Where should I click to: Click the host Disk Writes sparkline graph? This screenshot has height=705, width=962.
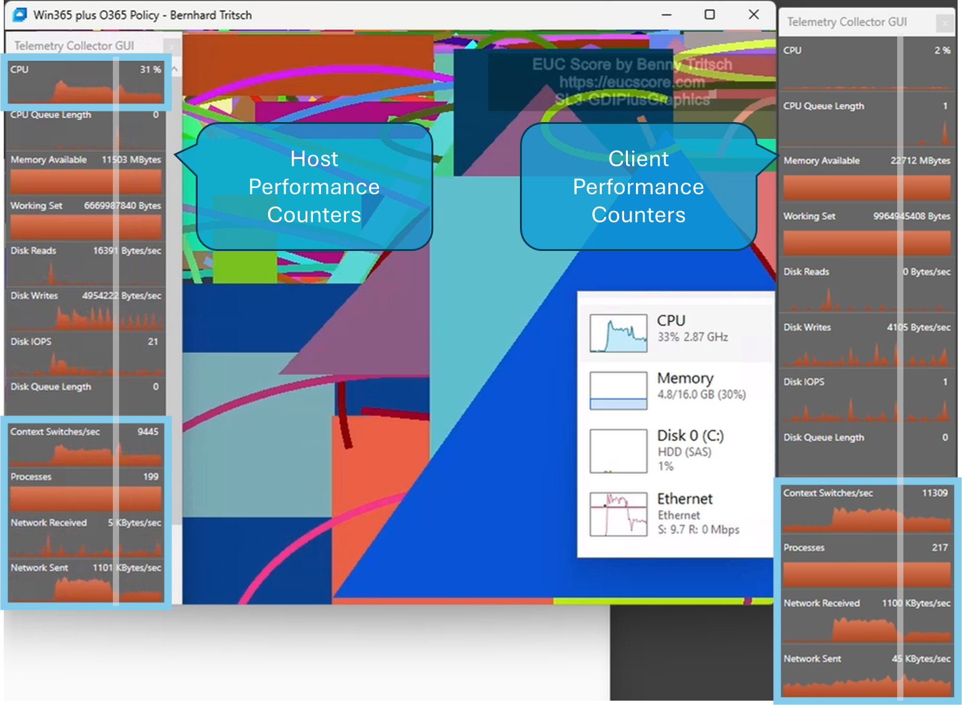[85, 318]
